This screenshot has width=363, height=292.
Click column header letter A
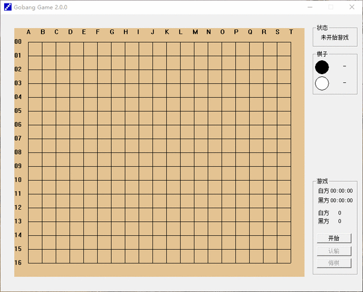(29, 32)
